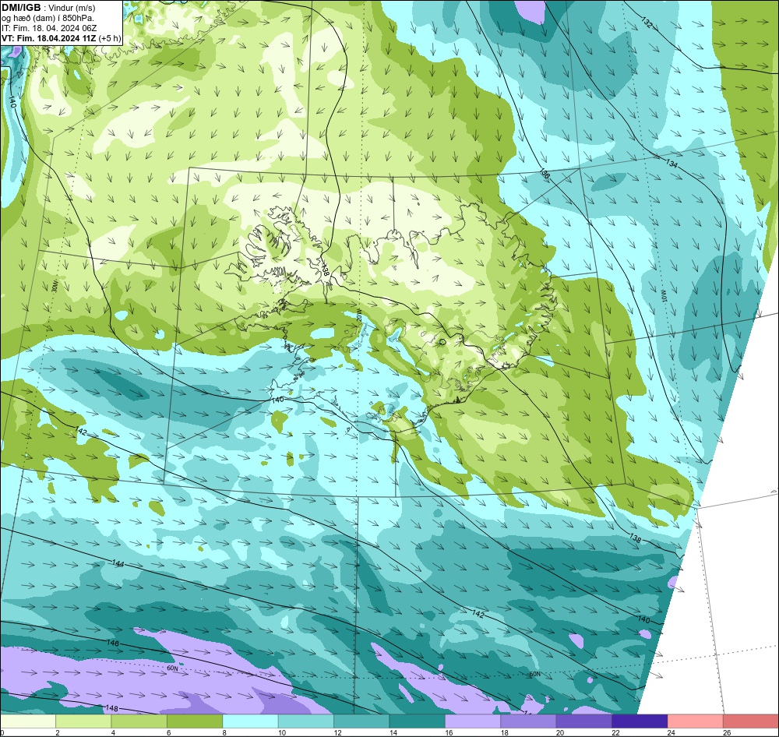This screenshot has width=779, height=737.
Task: Click legend value '10'
Action: [x=282, y=732]
